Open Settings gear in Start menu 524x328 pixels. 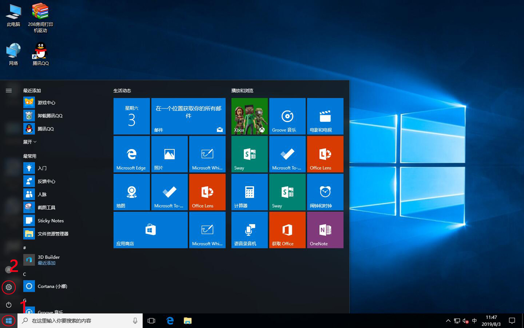[9, 287]
